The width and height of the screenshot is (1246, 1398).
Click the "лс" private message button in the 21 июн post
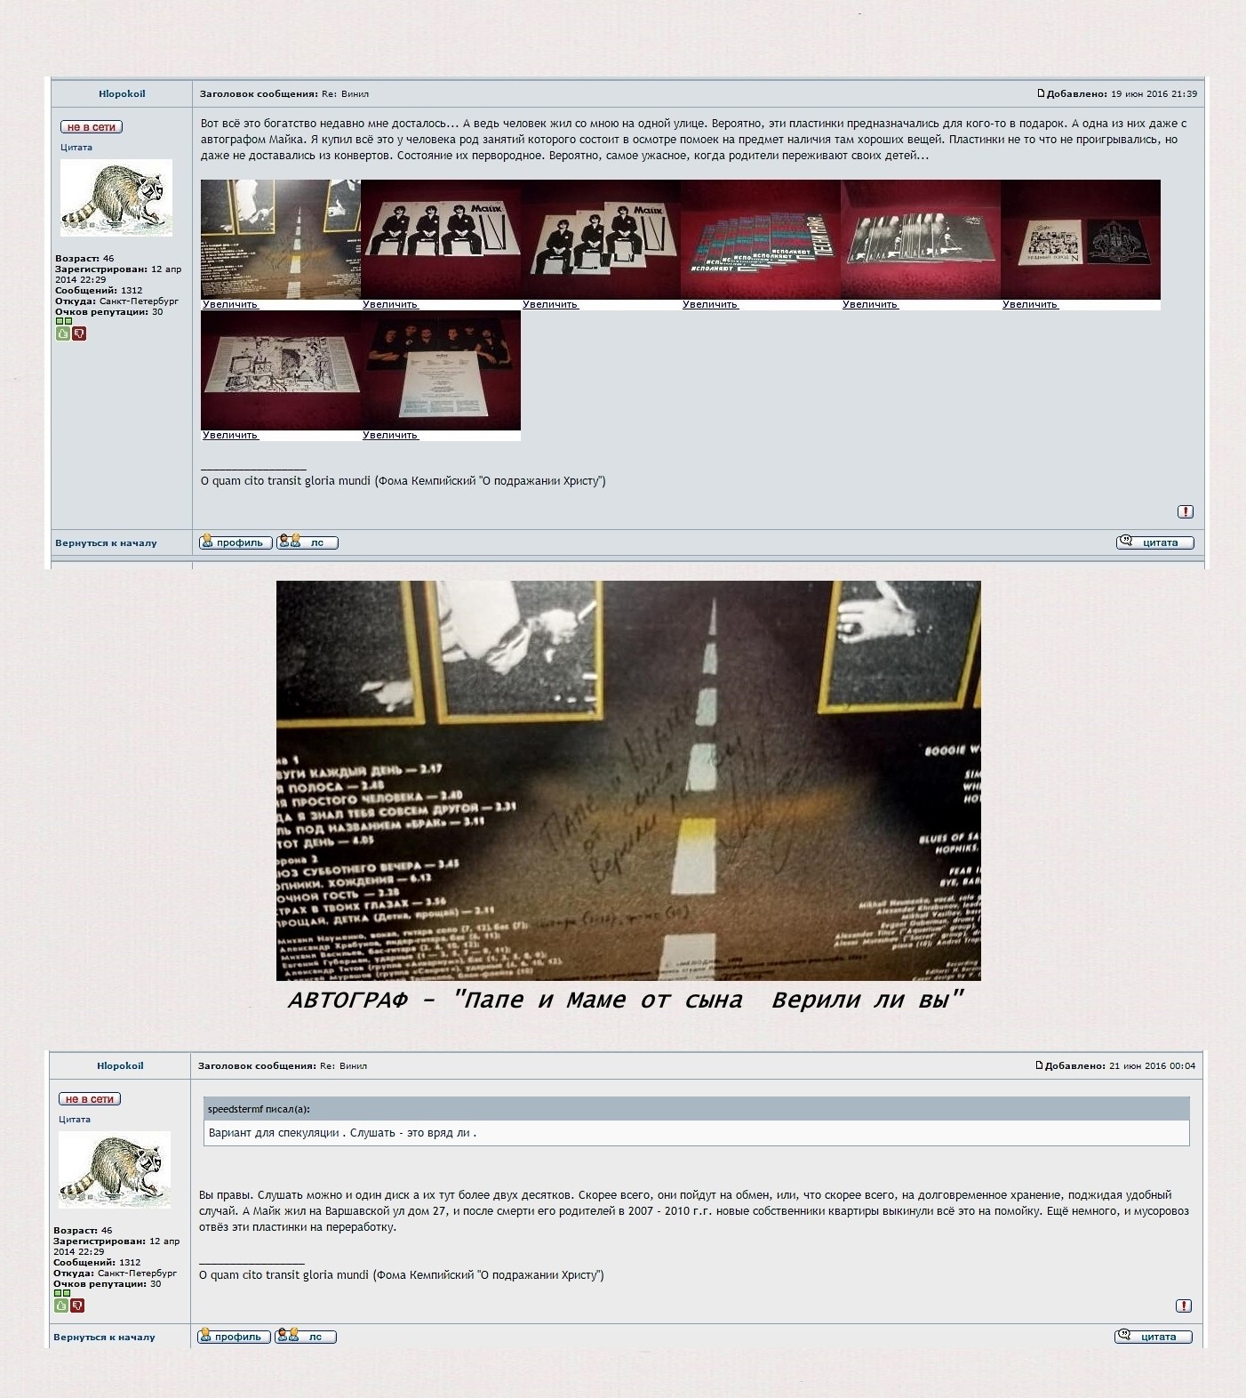(306, 1337)
